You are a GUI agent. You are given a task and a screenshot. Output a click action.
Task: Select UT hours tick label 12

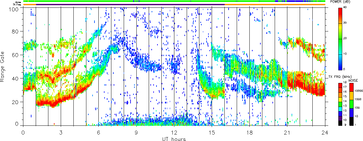[174, 133]
